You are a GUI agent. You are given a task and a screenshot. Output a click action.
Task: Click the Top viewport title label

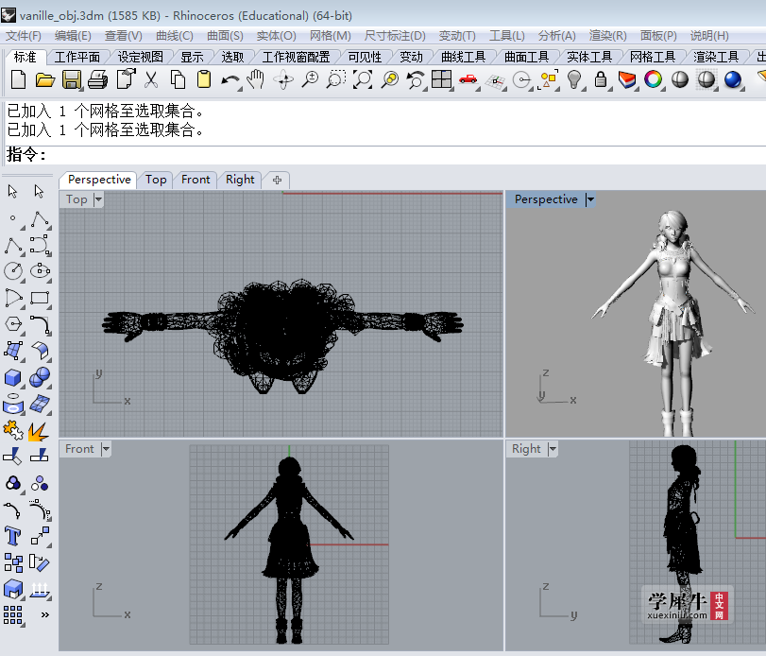(77, 199)
